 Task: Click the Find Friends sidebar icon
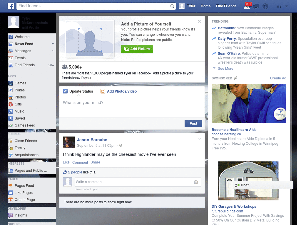(x=11, y=65)
